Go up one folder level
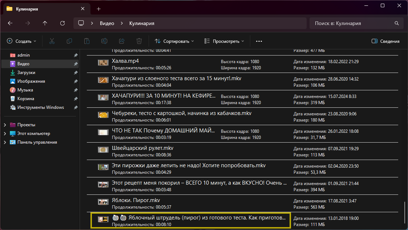The image size is (408, 230). coord(45,23)
